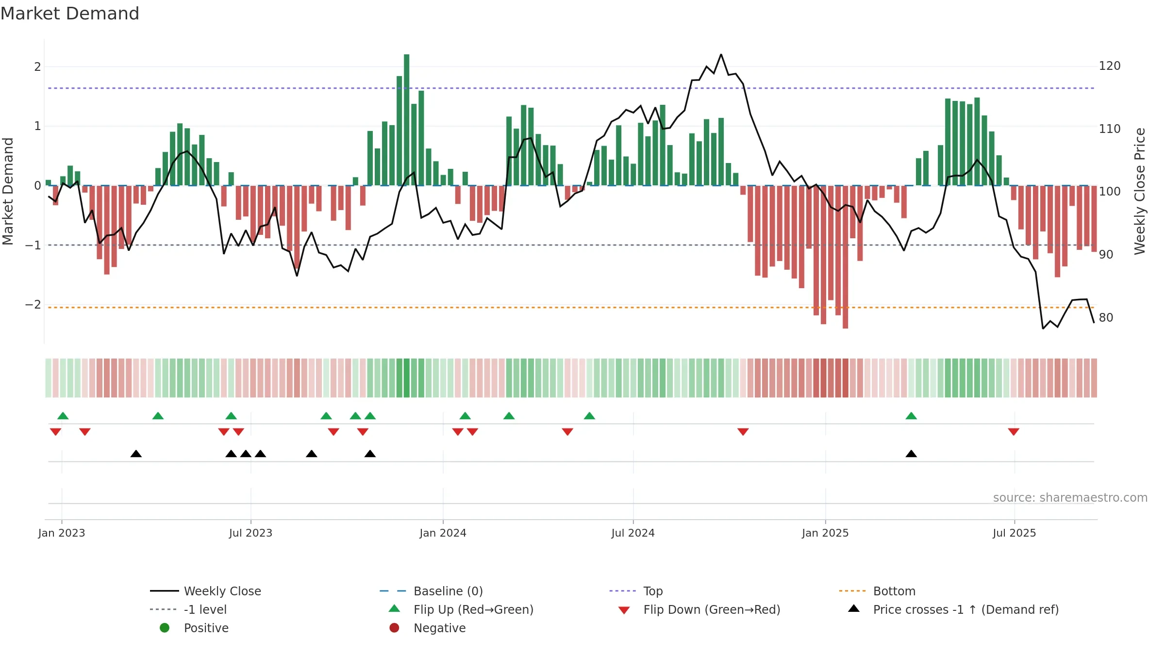Click the first green Flip Up marker near Jan 2023
Viewport: 1165px width, 655px height.
(x=63, y=416)
